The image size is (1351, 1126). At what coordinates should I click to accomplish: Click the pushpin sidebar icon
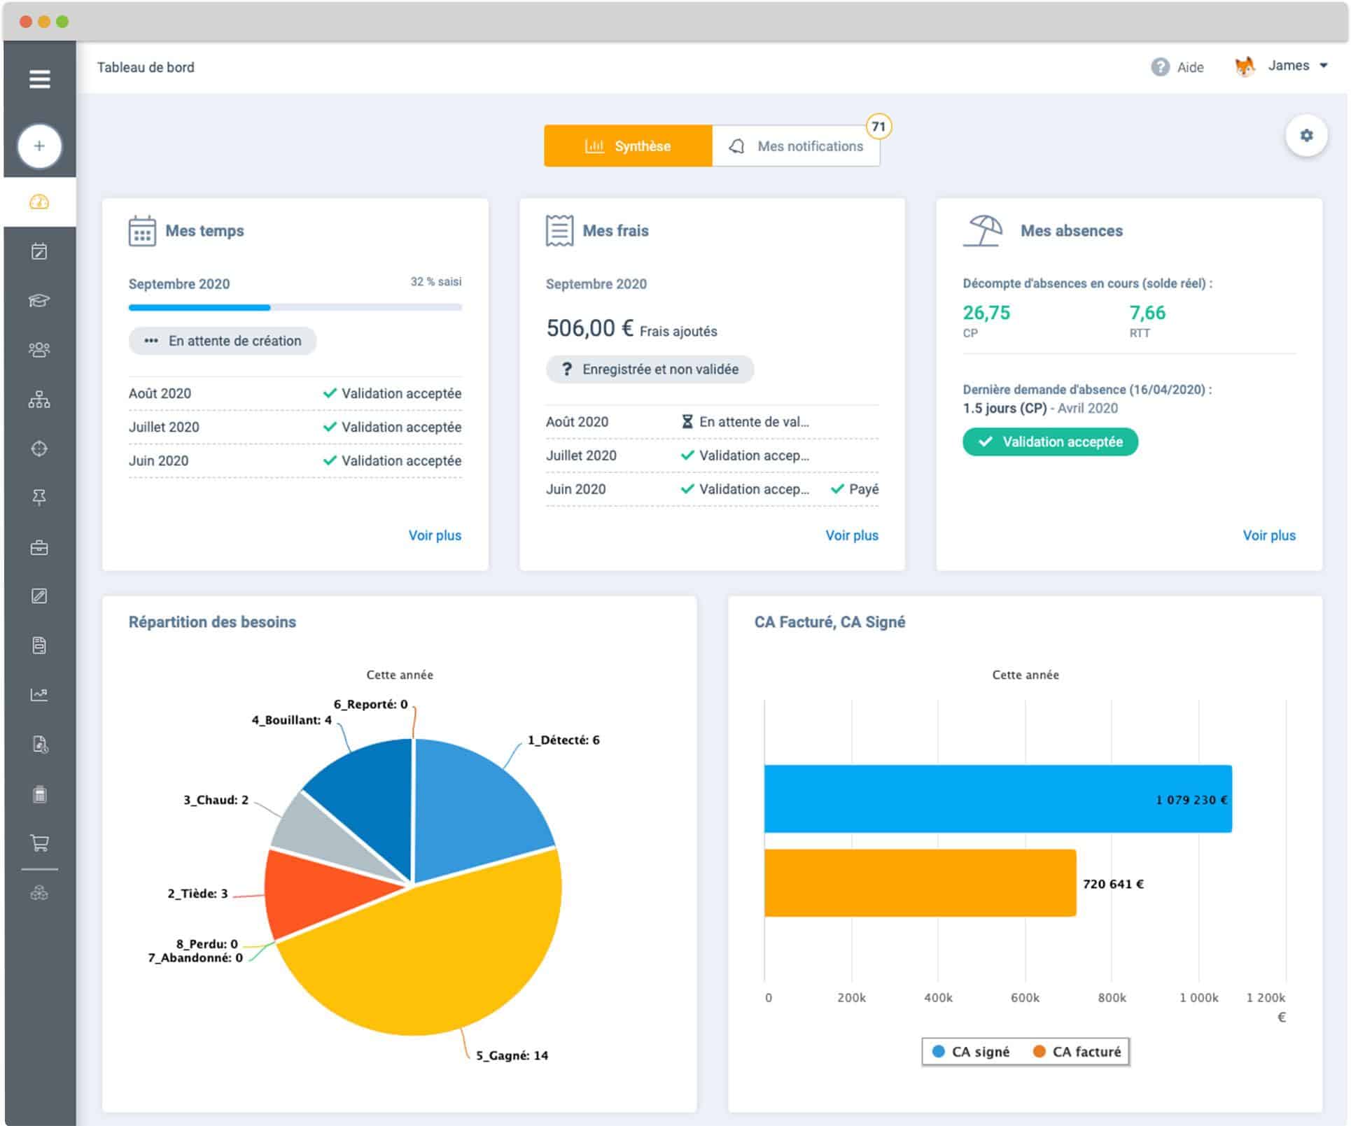(x=39, y=498)
